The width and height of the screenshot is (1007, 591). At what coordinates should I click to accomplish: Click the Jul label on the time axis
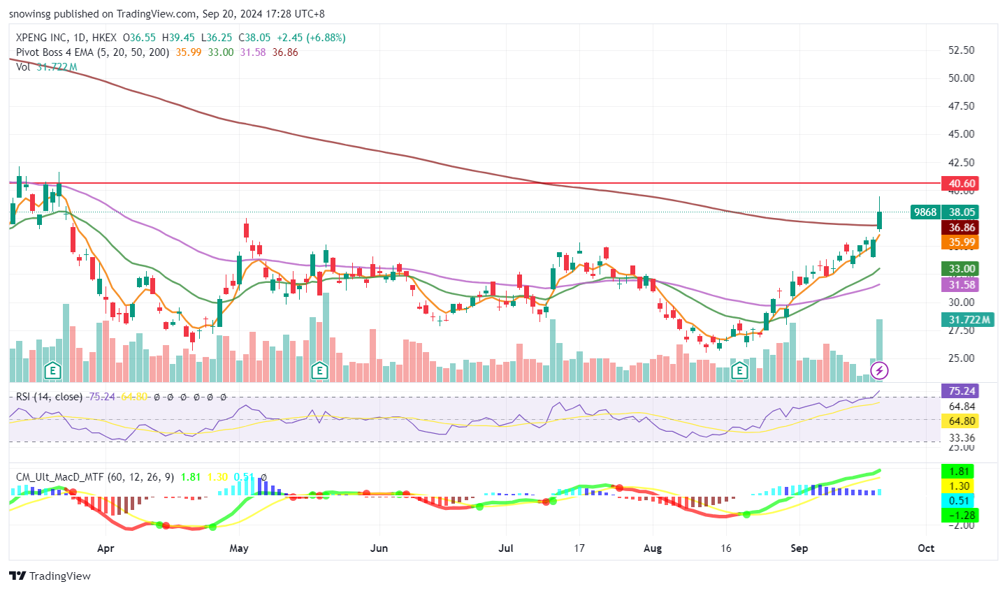point(506,548)
